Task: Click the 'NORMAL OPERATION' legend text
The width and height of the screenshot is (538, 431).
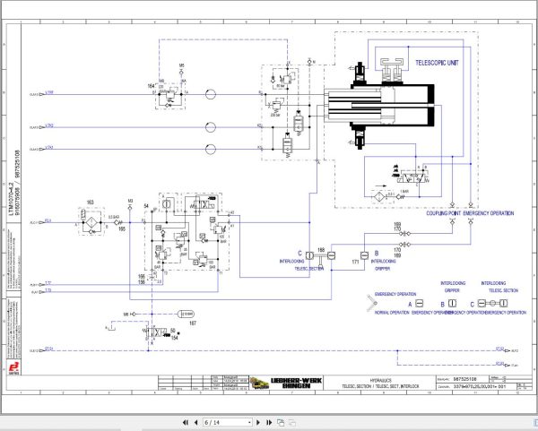Action: (x=392, y=313)
